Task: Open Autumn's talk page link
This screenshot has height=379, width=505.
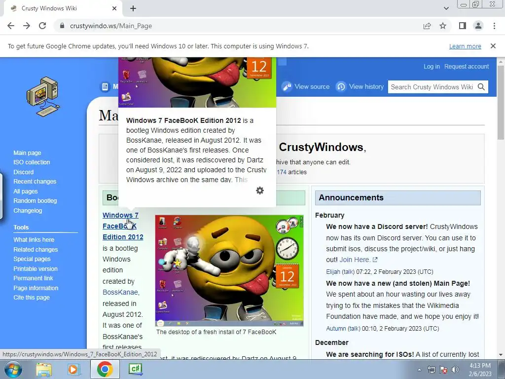Action: click(x=354, y=328)
